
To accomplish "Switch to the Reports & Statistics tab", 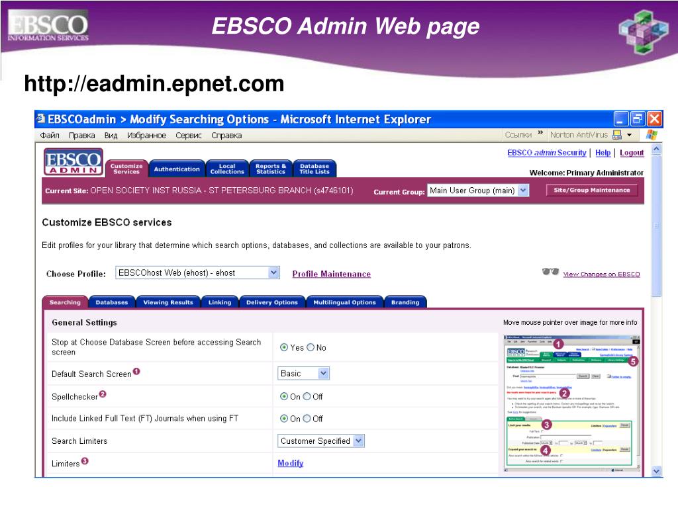I will point(271,169).
